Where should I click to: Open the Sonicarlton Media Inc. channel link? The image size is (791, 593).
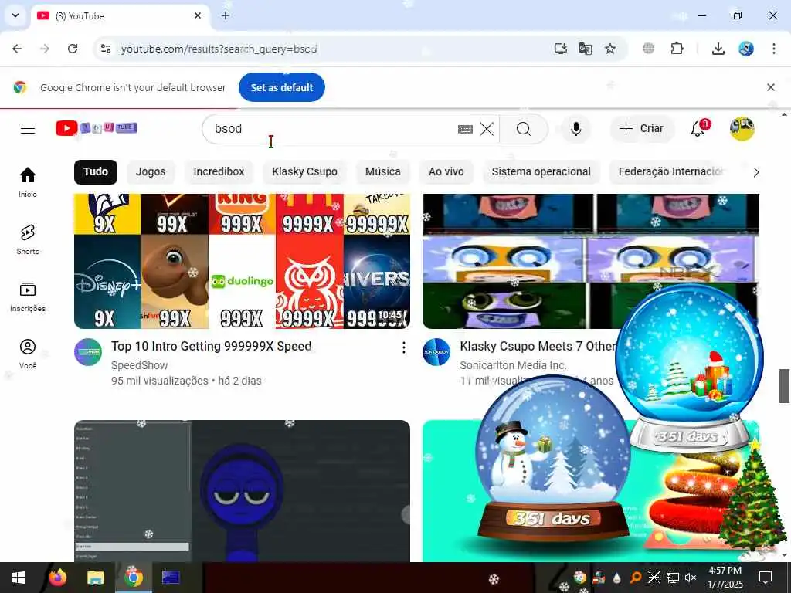coord(513,365)
